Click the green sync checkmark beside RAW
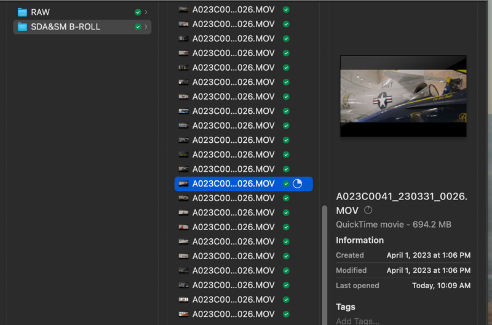 (x=138, y=12)
